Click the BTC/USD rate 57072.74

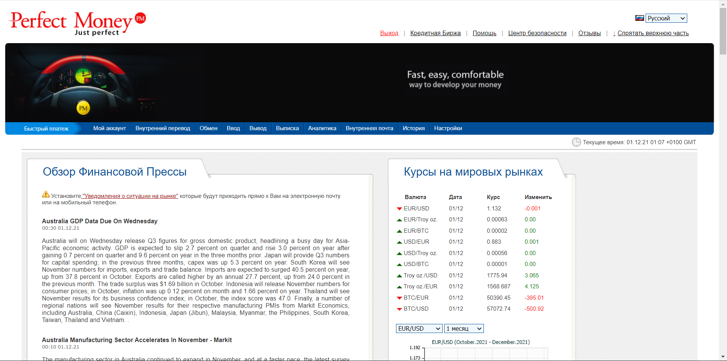click(x=499, y=309)
